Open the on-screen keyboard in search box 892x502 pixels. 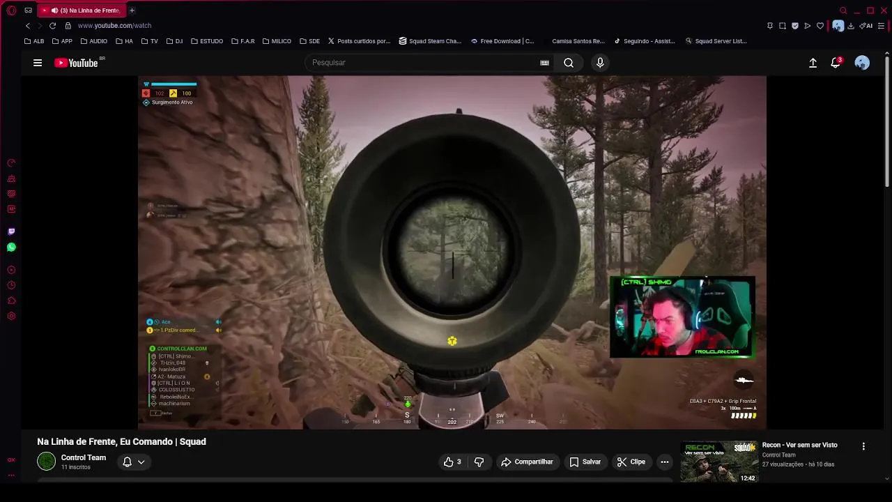pos(544,63)
